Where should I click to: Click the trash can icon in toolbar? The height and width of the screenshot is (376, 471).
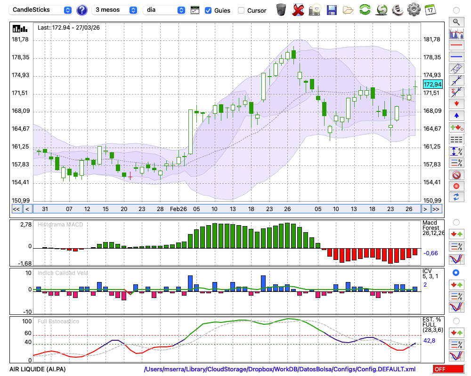coord(281,9)
